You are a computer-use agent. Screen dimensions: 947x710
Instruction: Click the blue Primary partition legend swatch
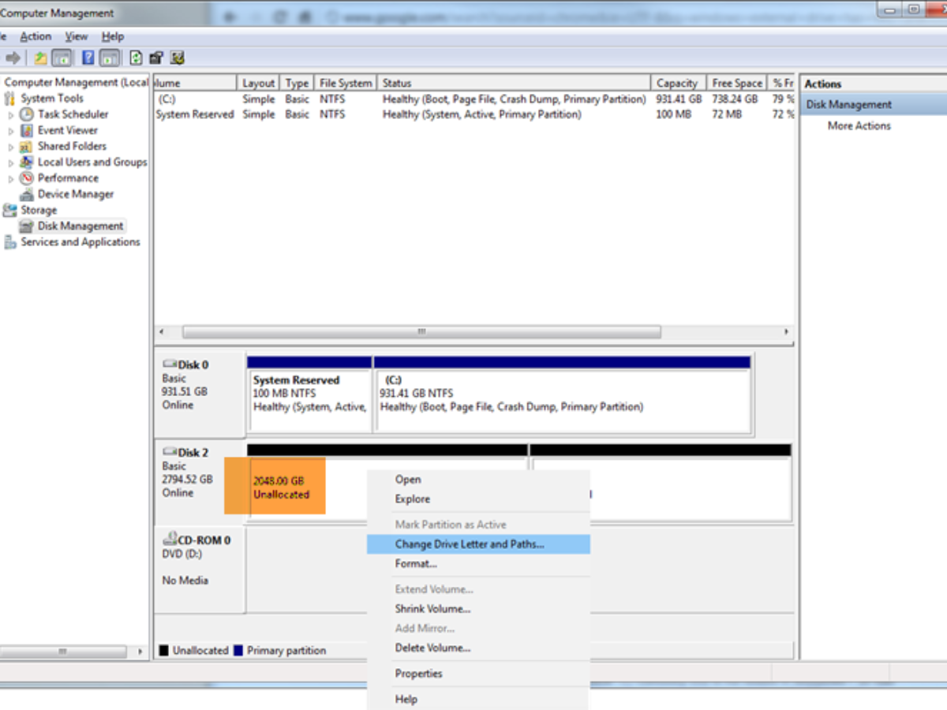coord(238,651)
